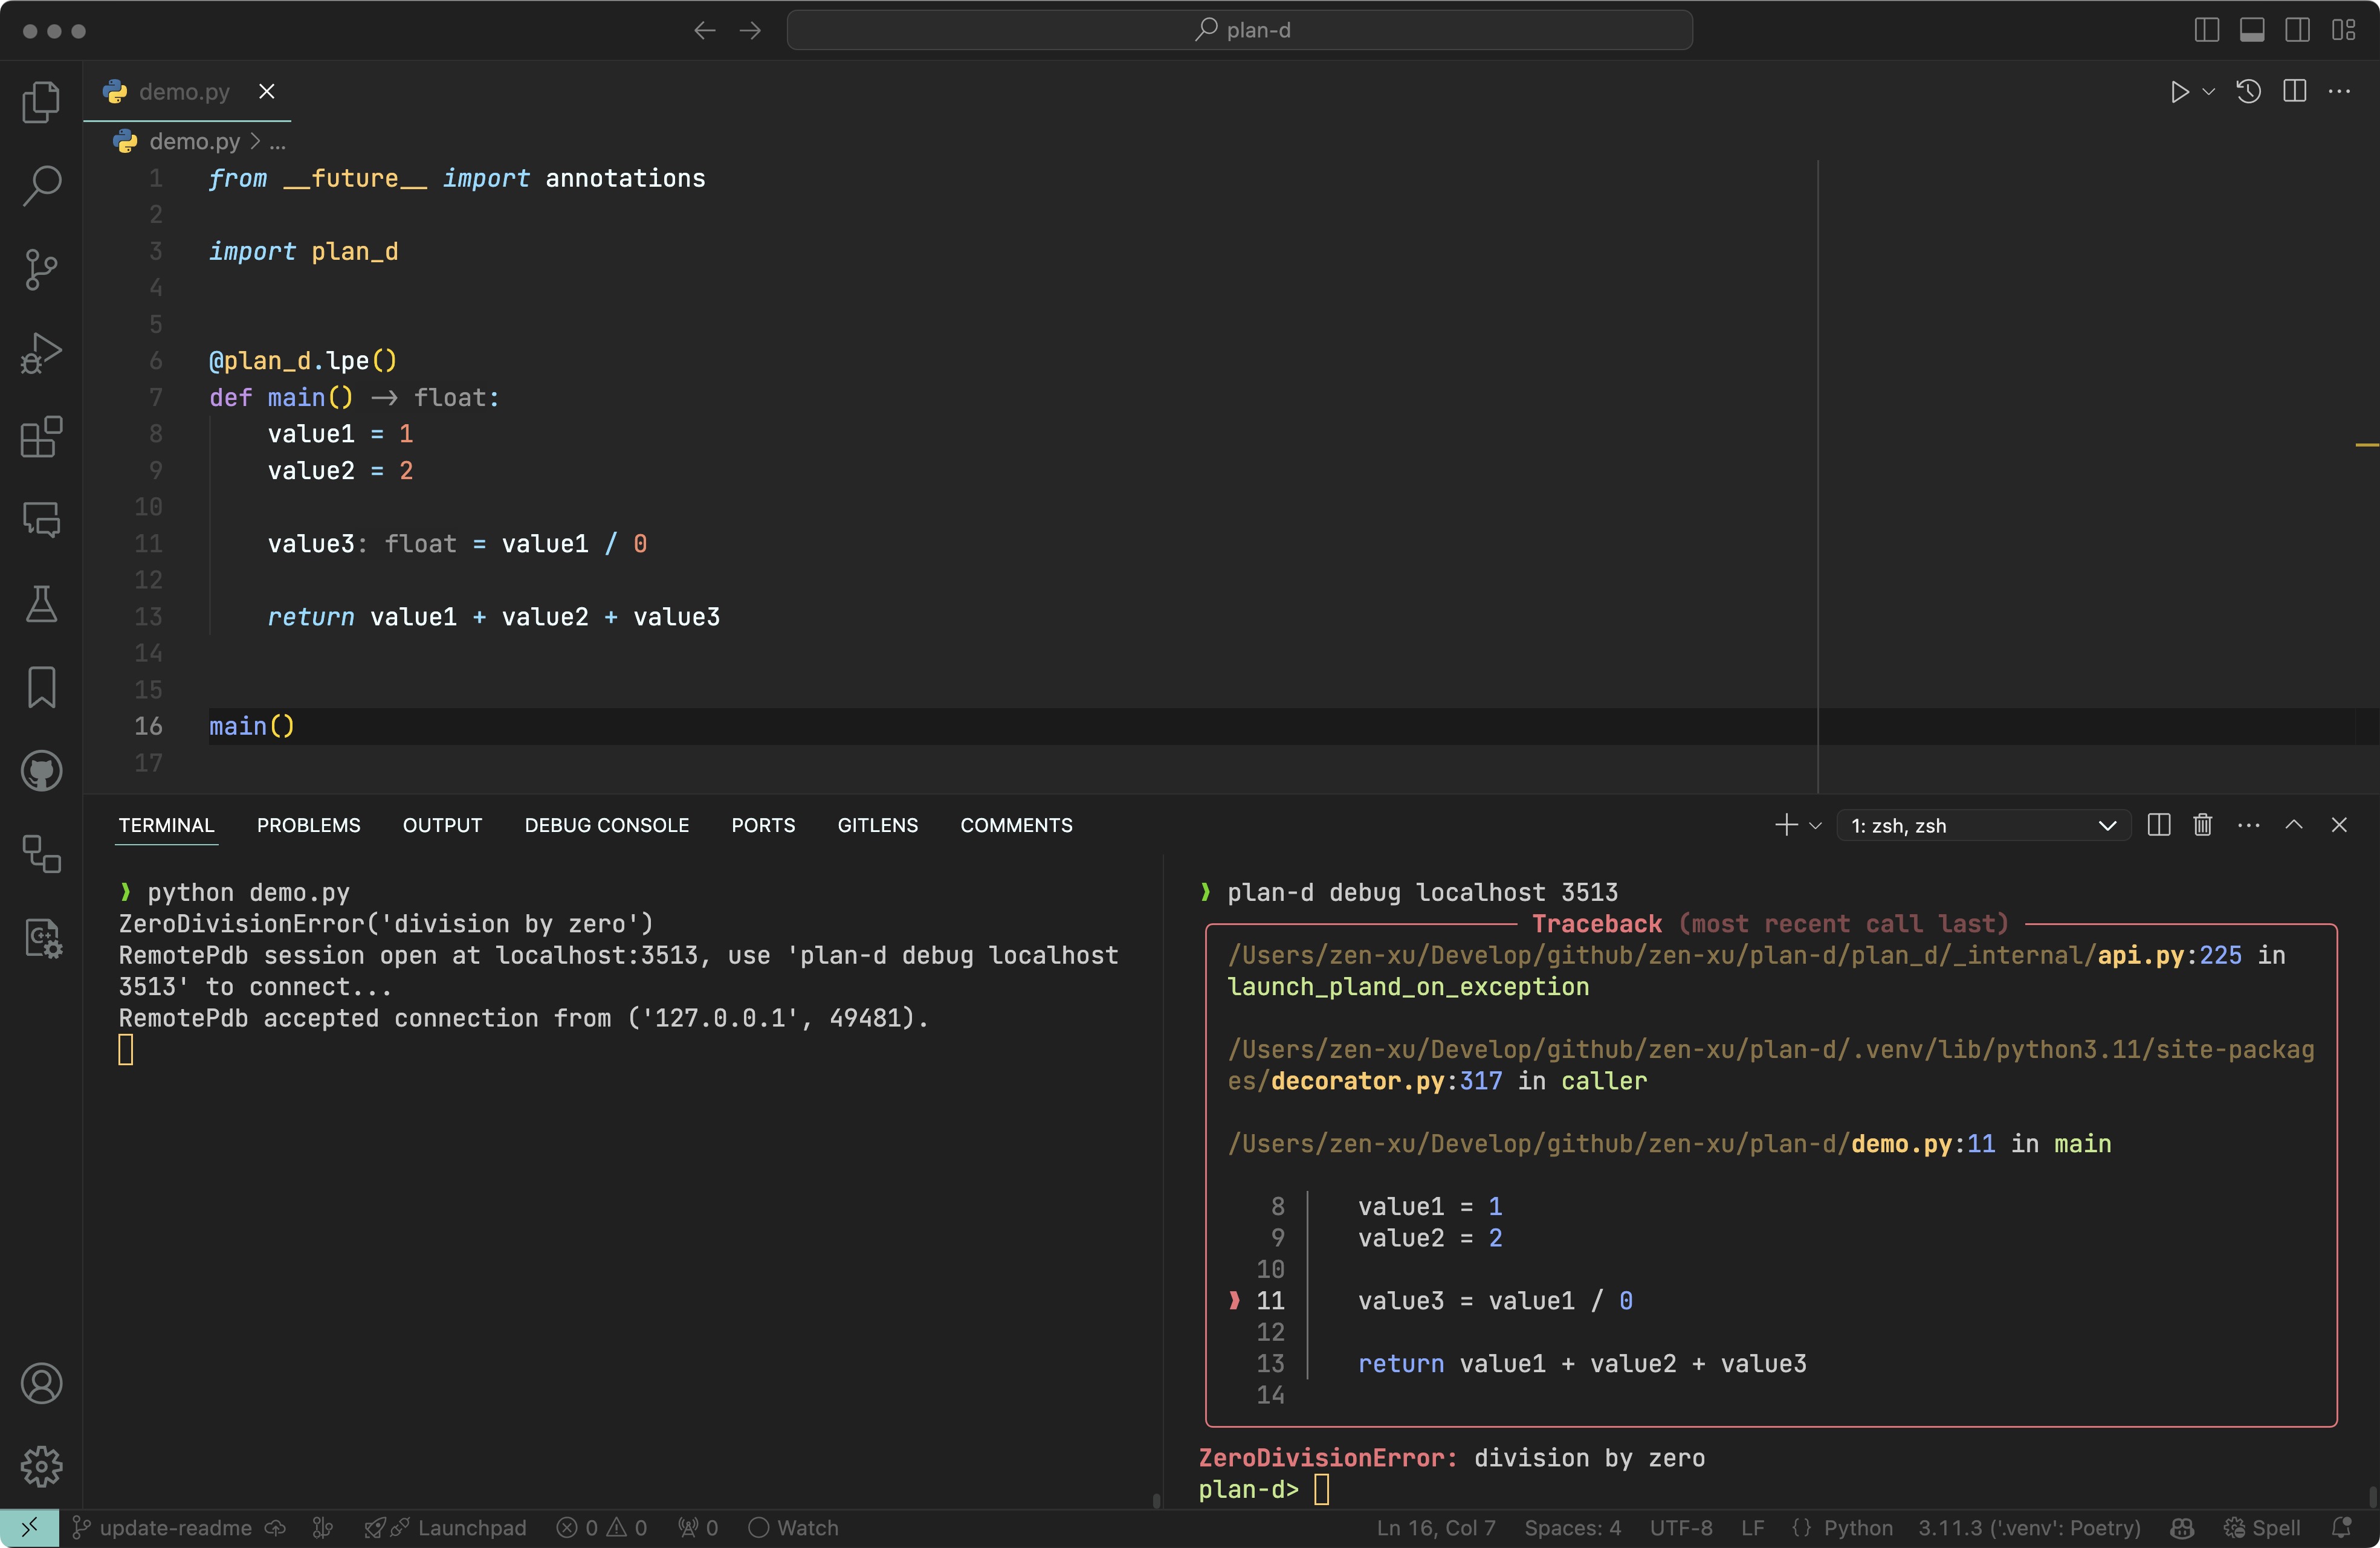Toggle the secondary side bar layout button
The image size is (2380, 1548).
pyautogui.click(x=2298, y=30)
